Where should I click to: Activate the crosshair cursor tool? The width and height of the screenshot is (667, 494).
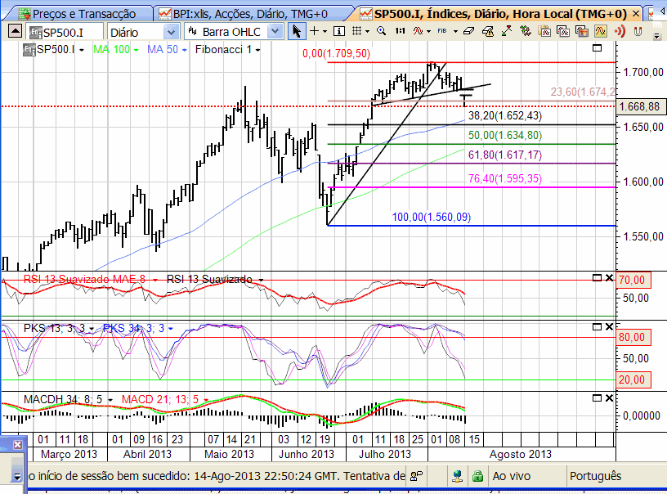pyautogui.click(x=315, y=31)
